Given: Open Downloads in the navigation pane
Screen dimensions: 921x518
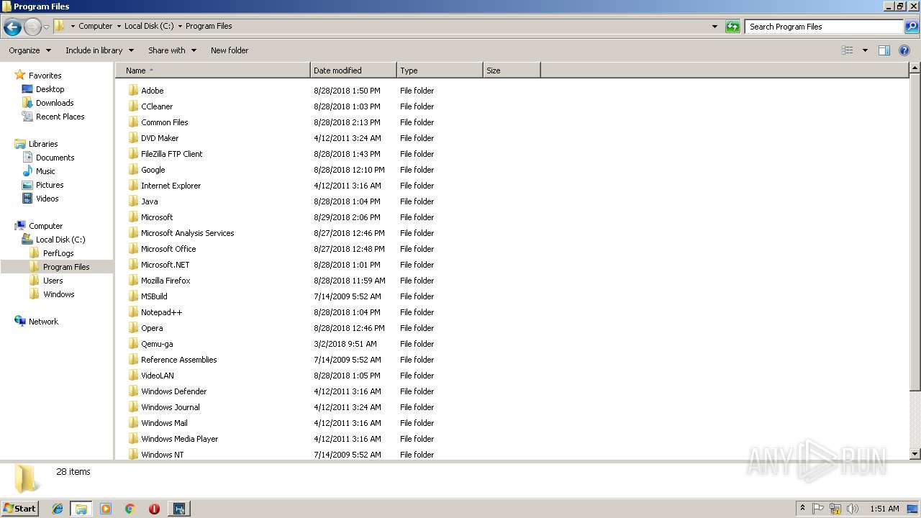Looking at the screenshot, I should [55, 103].
